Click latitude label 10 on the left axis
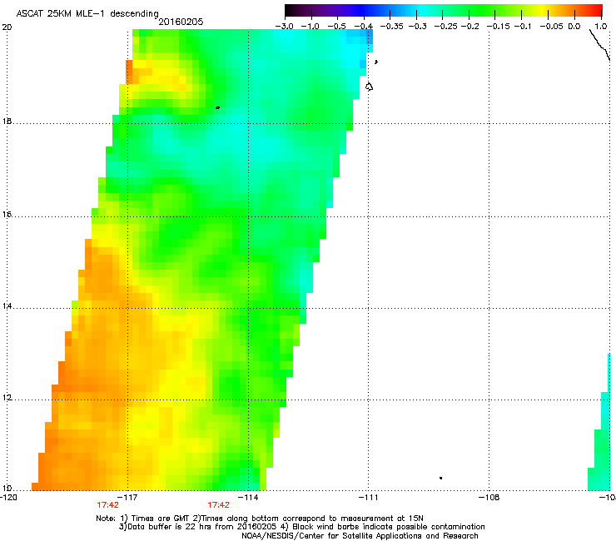This screenshot has height=541, width=616. point(7,489)
